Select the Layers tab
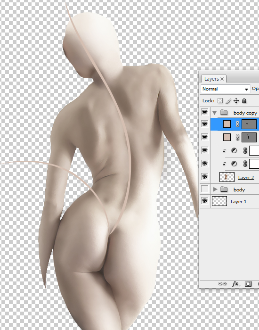Screen dimensions: 259x330 pos(211,79)
